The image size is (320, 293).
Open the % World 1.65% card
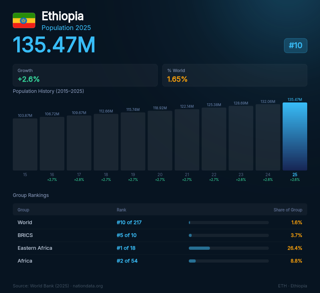[235, 75]
